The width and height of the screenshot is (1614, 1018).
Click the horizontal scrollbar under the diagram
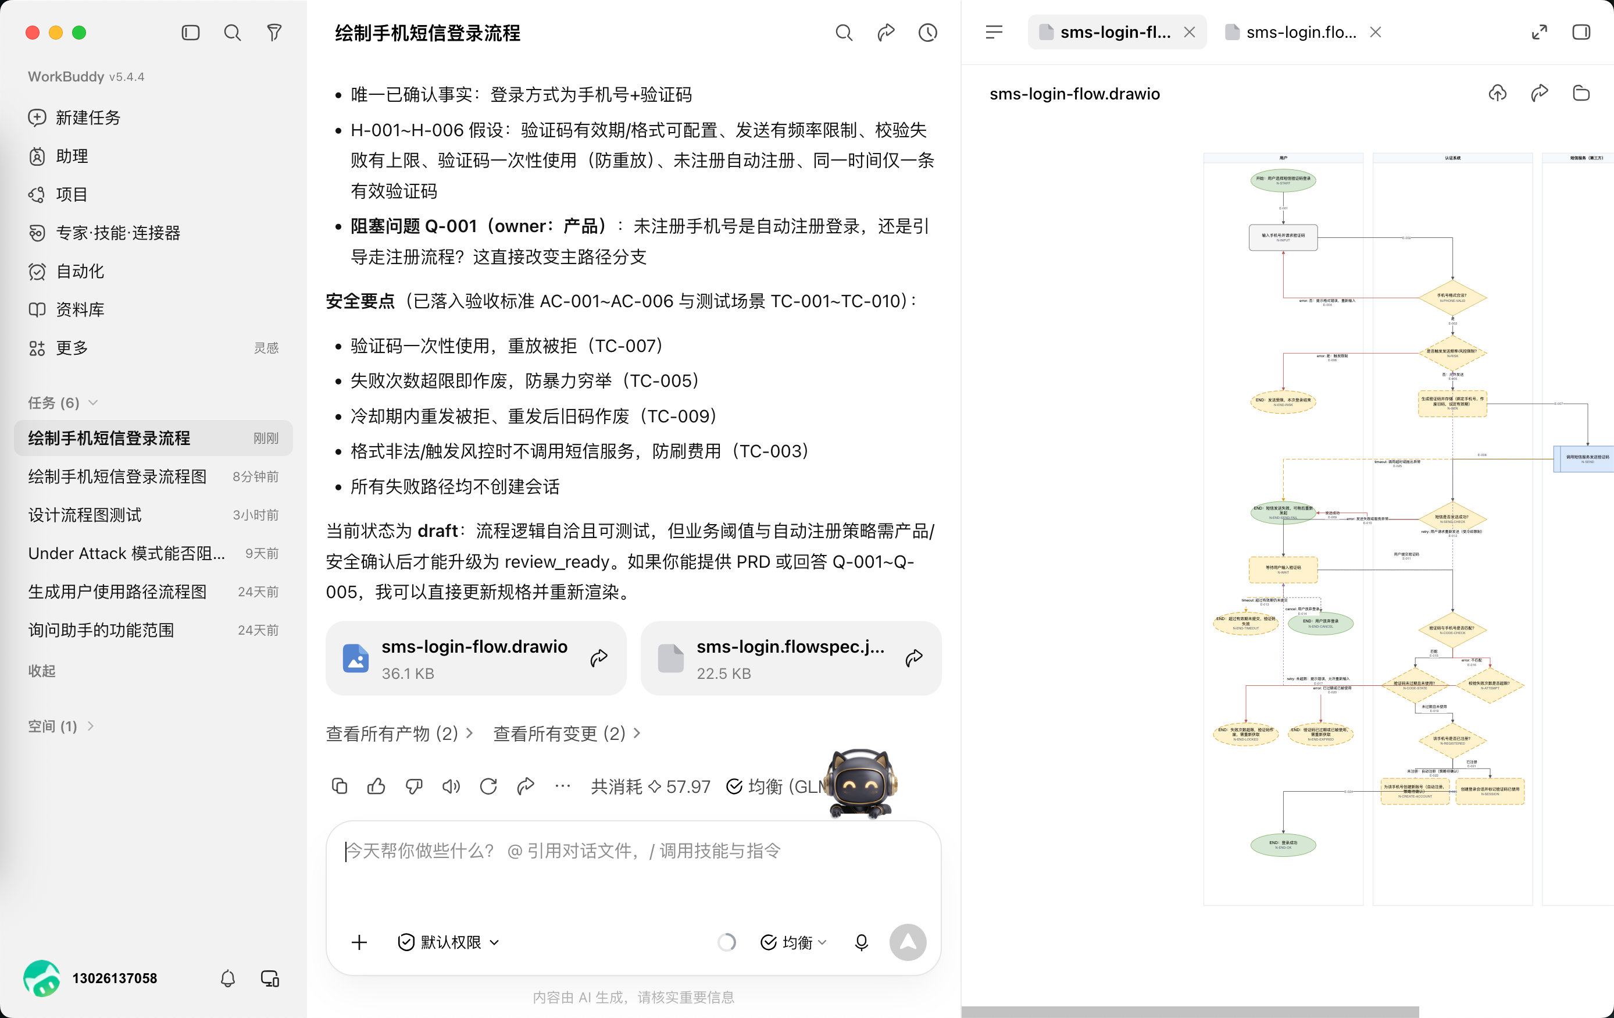[x=1190, y=1011]
